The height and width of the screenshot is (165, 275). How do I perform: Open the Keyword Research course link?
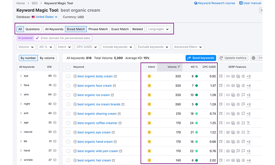tap(214, 3)
